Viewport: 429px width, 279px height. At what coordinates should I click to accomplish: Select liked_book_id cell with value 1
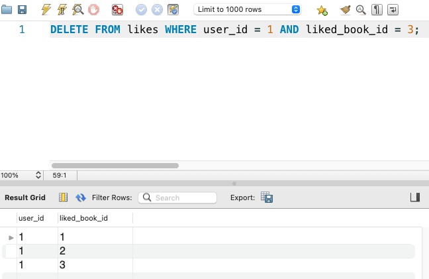click(95, 237)
